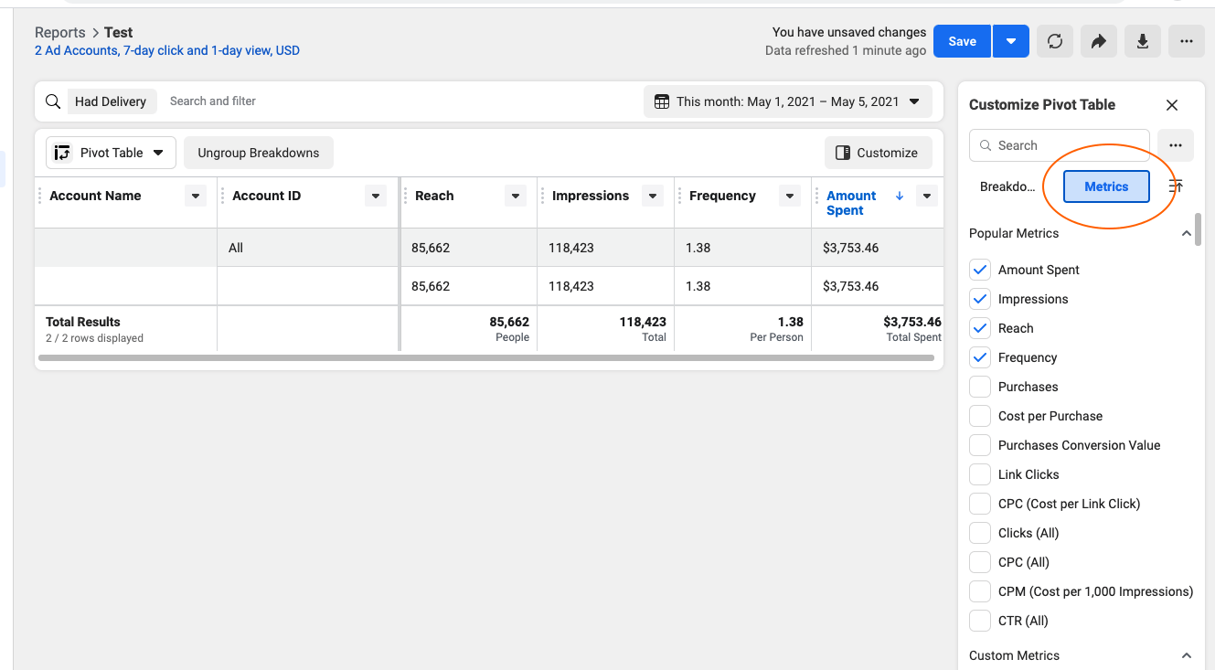Switch to the Metrics tab
This screenshot has width=1215, height=670.
[1105, 186]
